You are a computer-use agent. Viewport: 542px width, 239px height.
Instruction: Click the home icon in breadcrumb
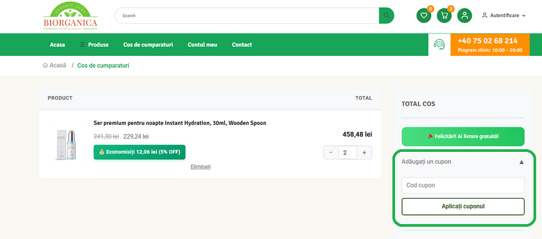pos(45,65)
